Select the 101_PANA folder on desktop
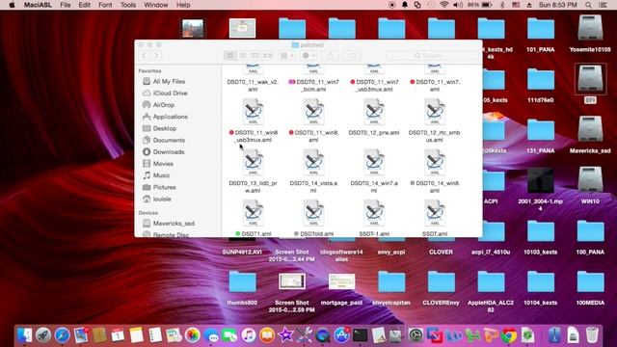 pyautogui.click(x=541, y=29)
